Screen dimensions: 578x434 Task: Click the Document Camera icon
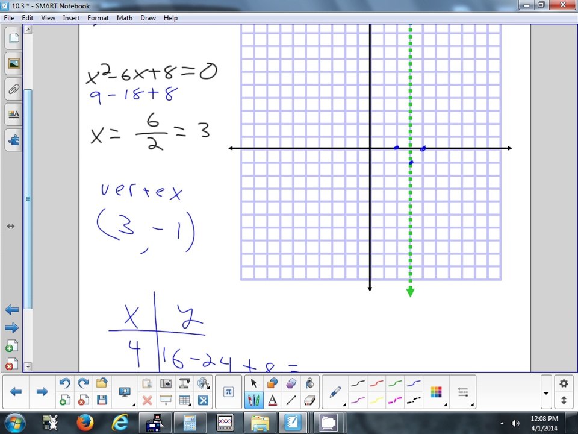coord(184,383)
